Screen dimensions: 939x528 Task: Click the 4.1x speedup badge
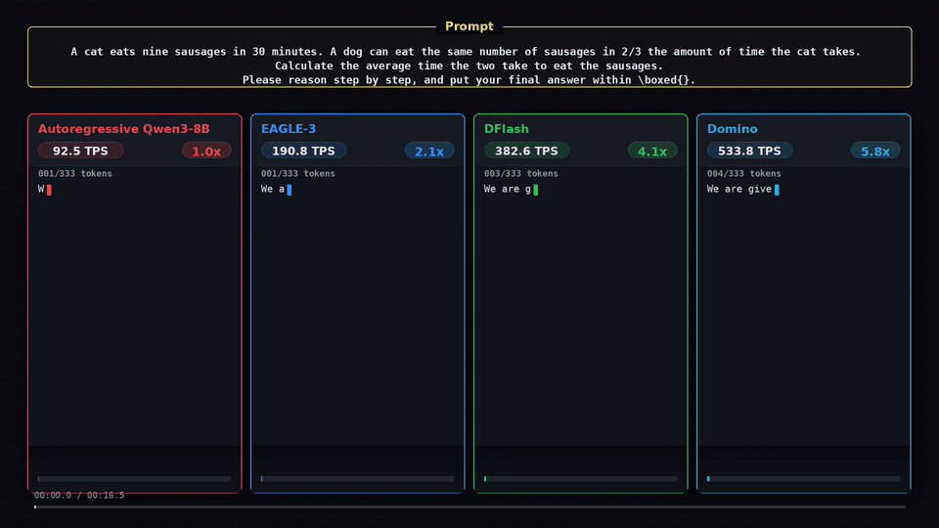[652, 151]
